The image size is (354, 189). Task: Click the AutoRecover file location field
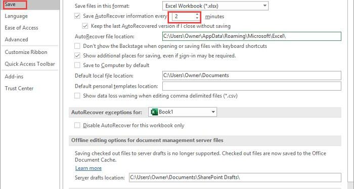point(252,36)
